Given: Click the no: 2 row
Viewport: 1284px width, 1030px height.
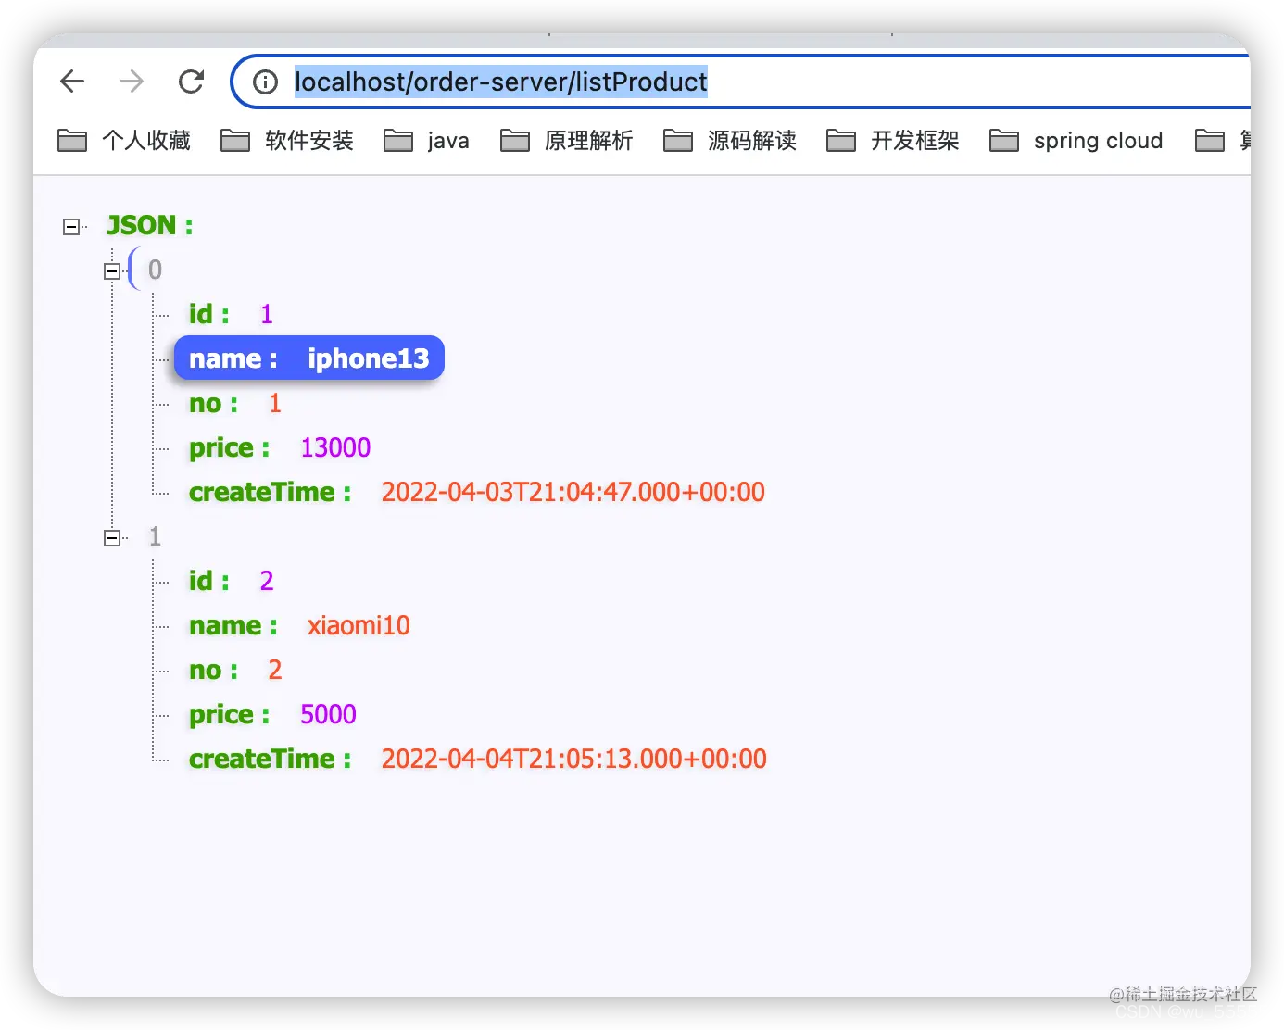Looking at the screenshot, I should coord(234,670).
